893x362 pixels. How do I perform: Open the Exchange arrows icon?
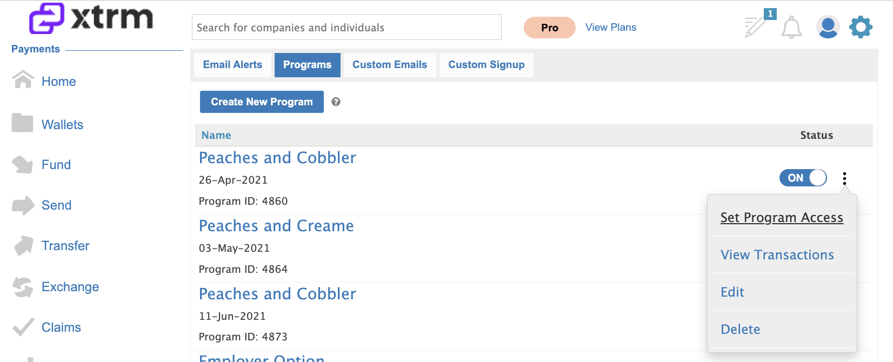click(23, 287)
